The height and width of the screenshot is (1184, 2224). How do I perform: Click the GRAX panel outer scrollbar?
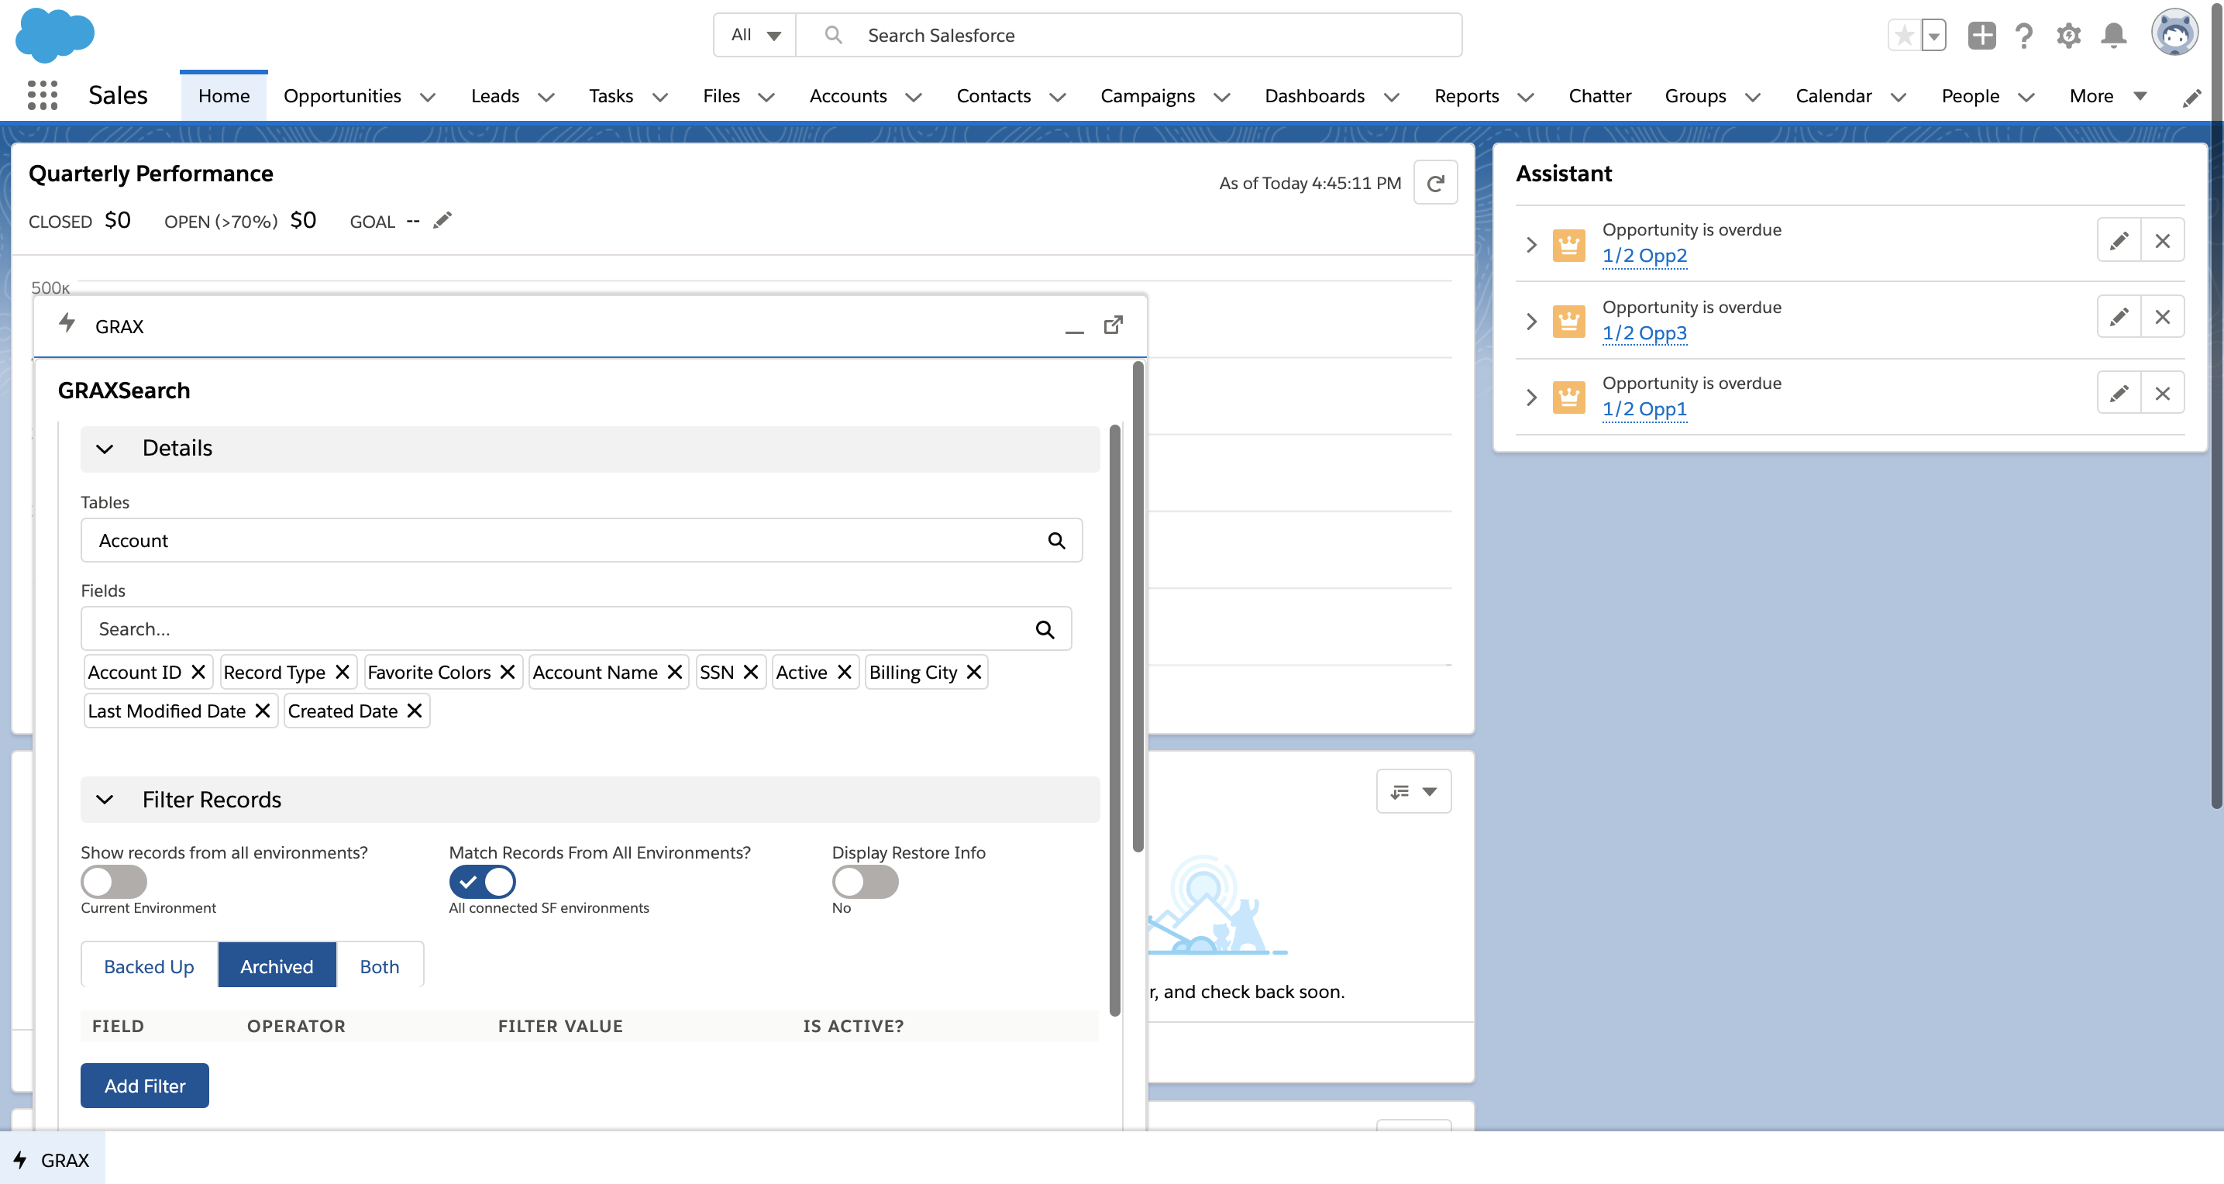(1138, 606)
